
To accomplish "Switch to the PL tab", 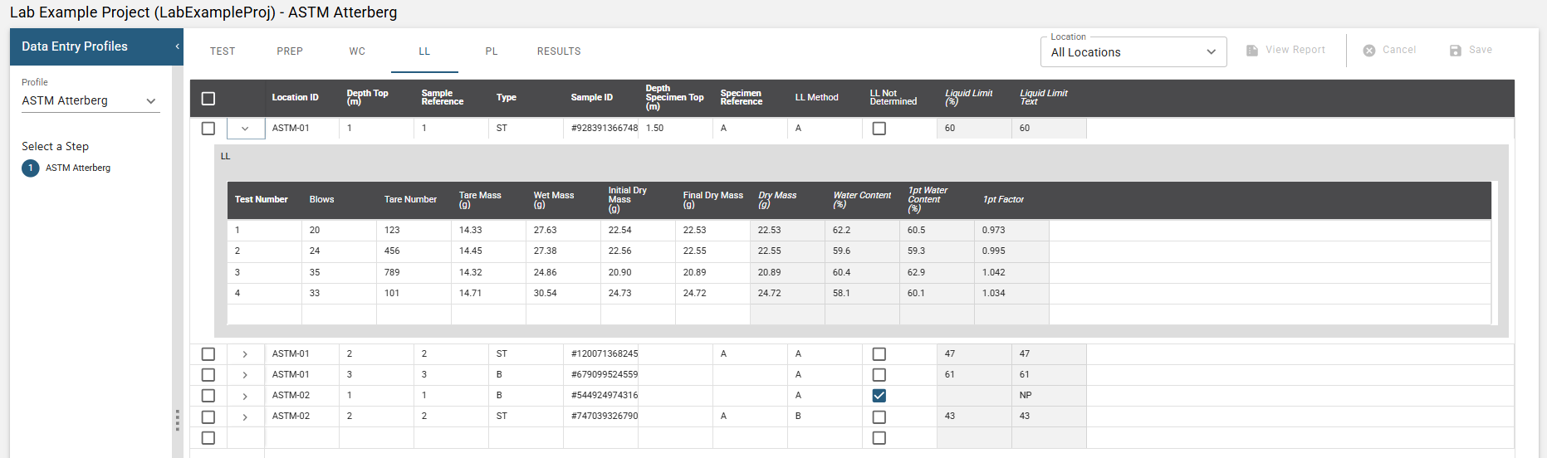I will 492,51.
